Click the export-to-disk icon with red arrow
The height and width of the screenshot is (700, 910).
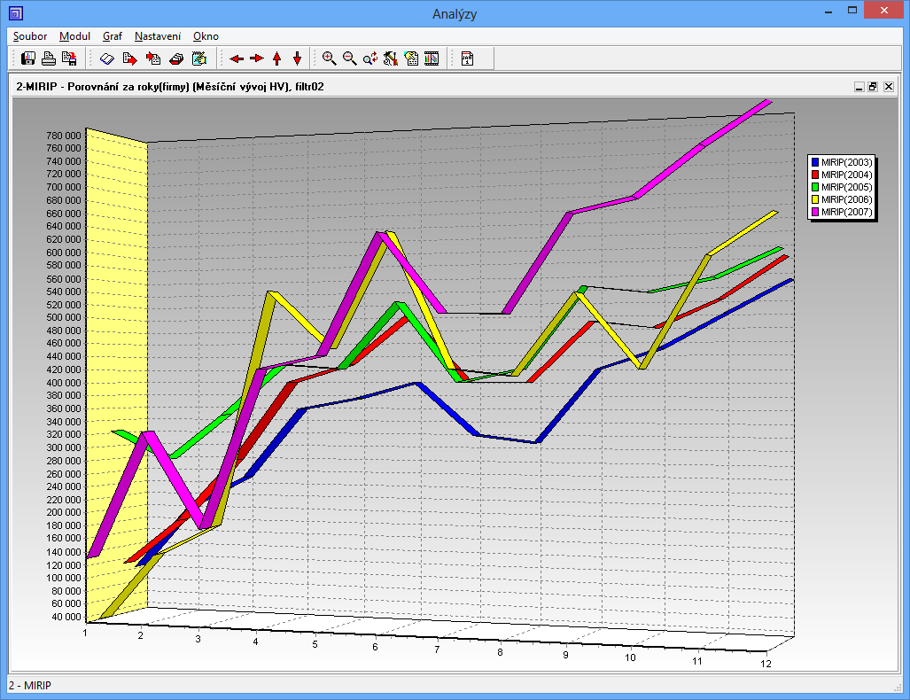tap(69, 58)
